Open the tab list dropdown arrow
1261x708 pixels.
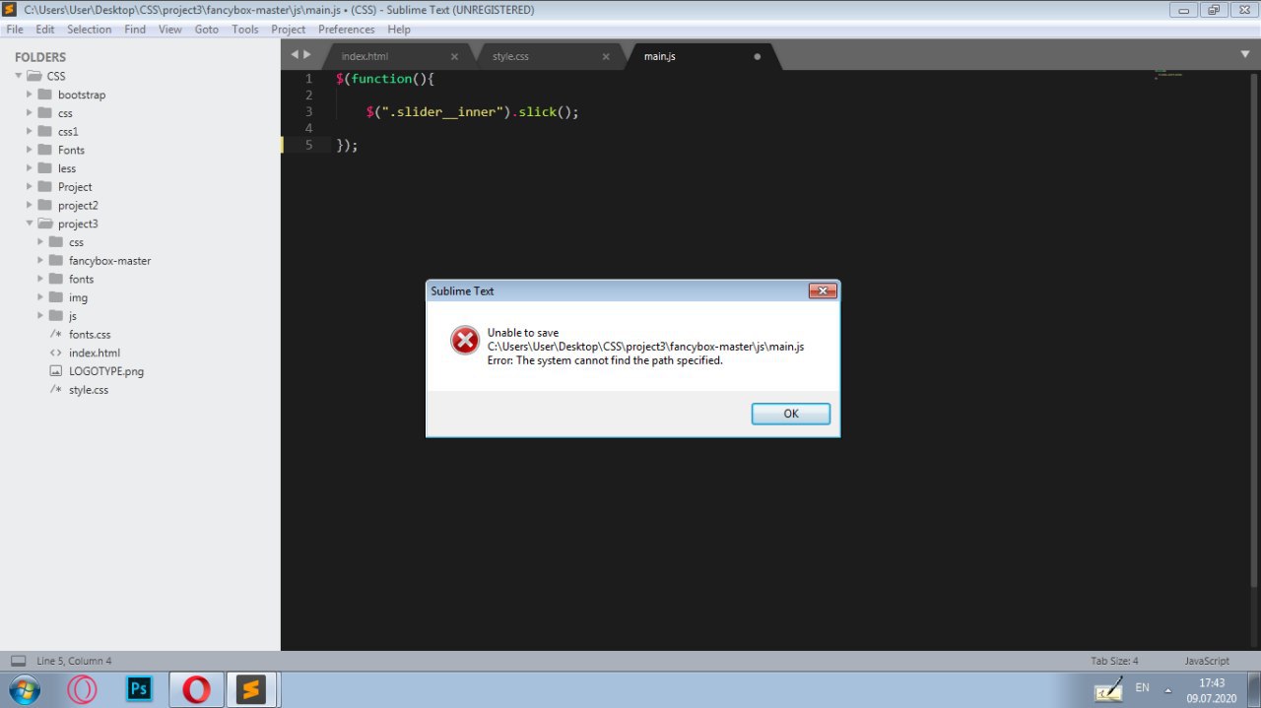(x=1245, y=55)
